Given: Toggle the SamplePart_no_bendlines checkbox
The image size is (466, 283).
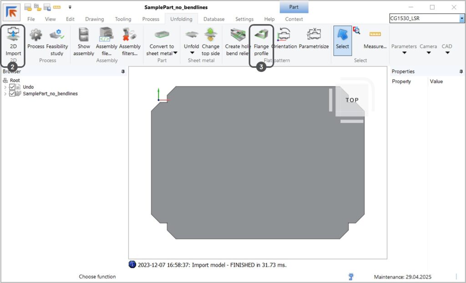Looking at the screenshot, I should pos(12,94).
